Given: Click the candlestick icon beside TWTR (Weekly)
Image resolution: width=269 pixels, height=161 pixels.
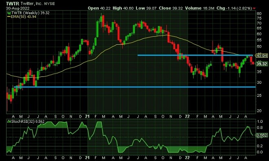Looking at the screenshot, I should [x=9, y=13].
